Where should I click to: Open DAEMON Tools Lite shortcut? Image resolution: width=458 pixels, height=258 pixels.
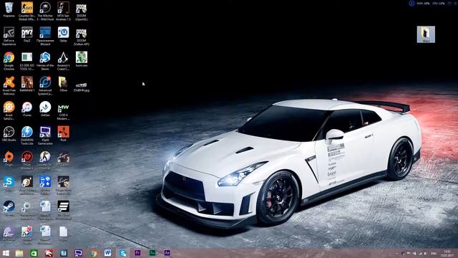point(27,135)
